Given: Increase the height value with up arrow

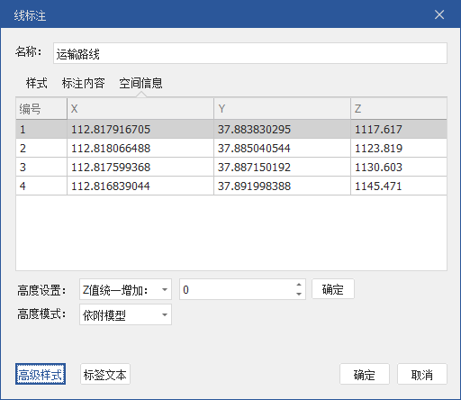Looking at the screenshot, I should 299,285.
